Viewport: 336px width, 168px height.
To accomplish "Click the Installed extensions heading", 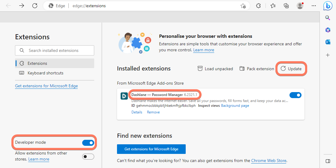I will pyautogui.click(x=144, y=69).
